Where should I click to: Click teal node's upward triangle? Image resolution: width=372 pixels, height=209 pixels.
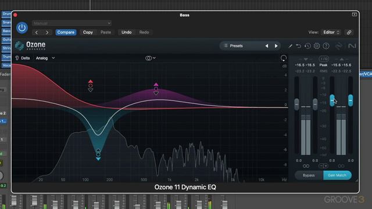98,150
